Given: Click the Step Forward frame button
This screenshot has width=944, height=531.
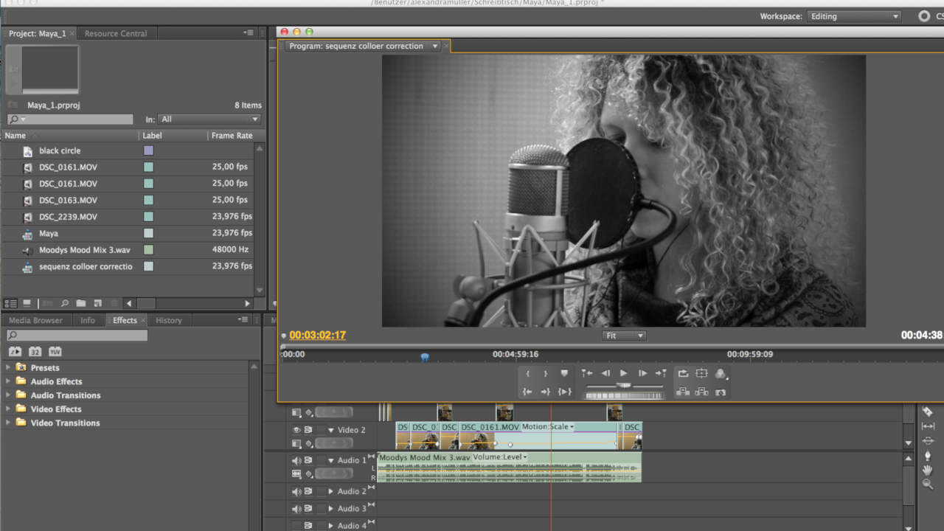Looking at the screenshot, I should pyautogui.click(x=642, y=374).
